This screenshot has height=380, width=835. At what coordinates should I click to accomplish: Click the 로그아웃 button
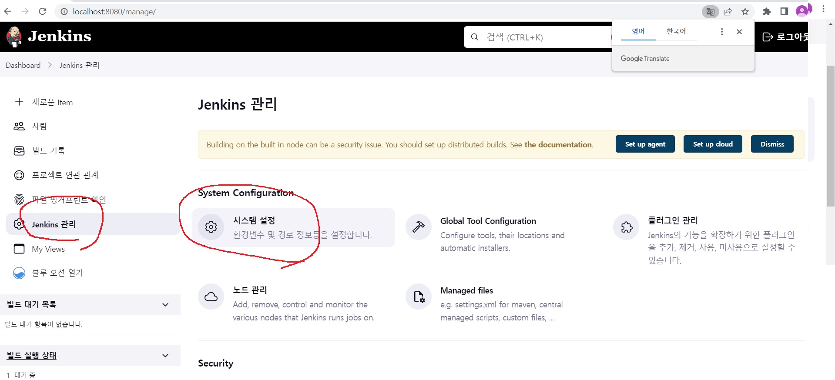click(x=785, y=37)
